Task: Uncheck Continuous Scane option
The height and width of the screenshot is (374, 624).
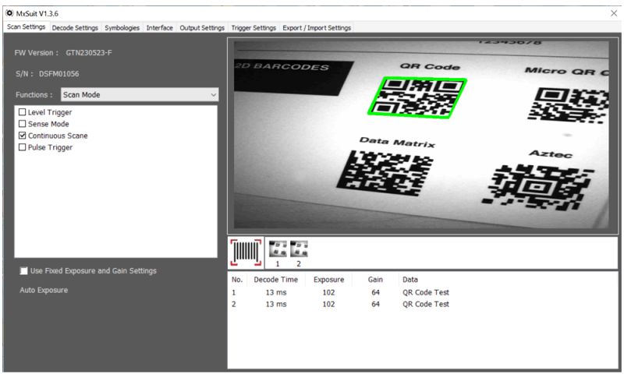Action: (23, 136)
